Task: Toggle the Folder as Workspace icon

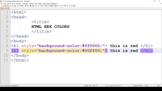Action: point(60,6)
